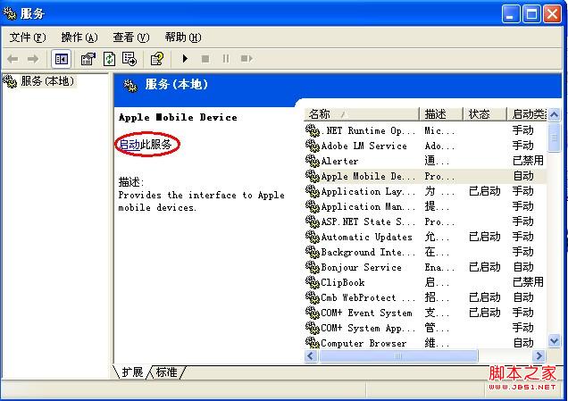Click the gear icon beside Apple Mobile De...

pos(313,176)
